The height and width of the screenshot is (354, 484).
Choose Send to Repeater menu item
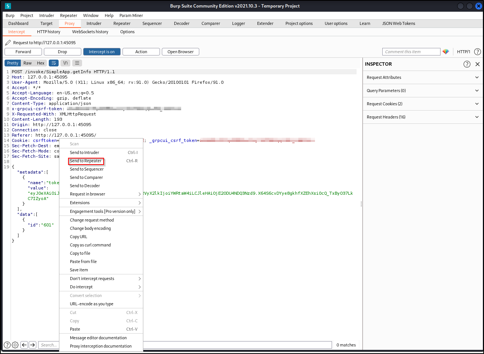(101, 161)
